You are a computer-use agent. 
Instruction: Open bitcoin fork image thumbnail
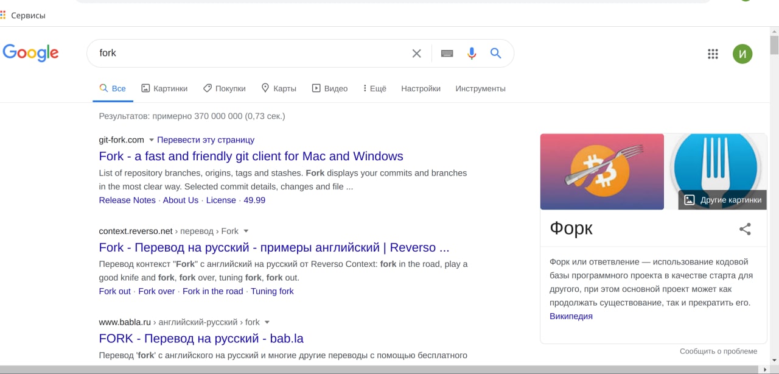[602, 171]
